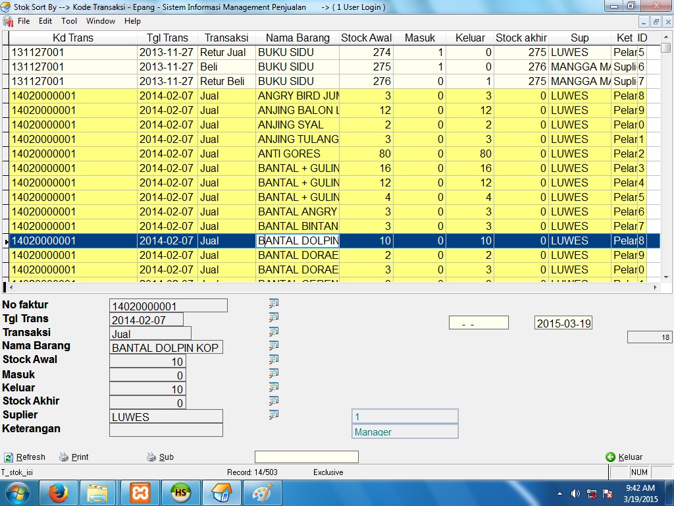This screenshot has width=674, height=506.
Task: Click the sort icon beside Suplier field
Action: point(274,414)
